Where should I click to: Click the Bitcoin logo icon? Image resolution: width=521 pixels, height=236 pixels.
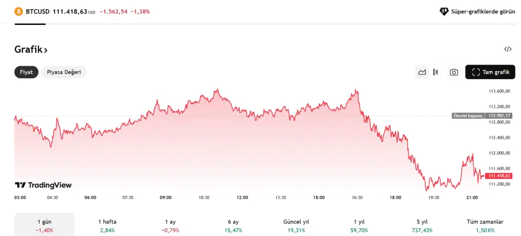(x=18, y=11)
